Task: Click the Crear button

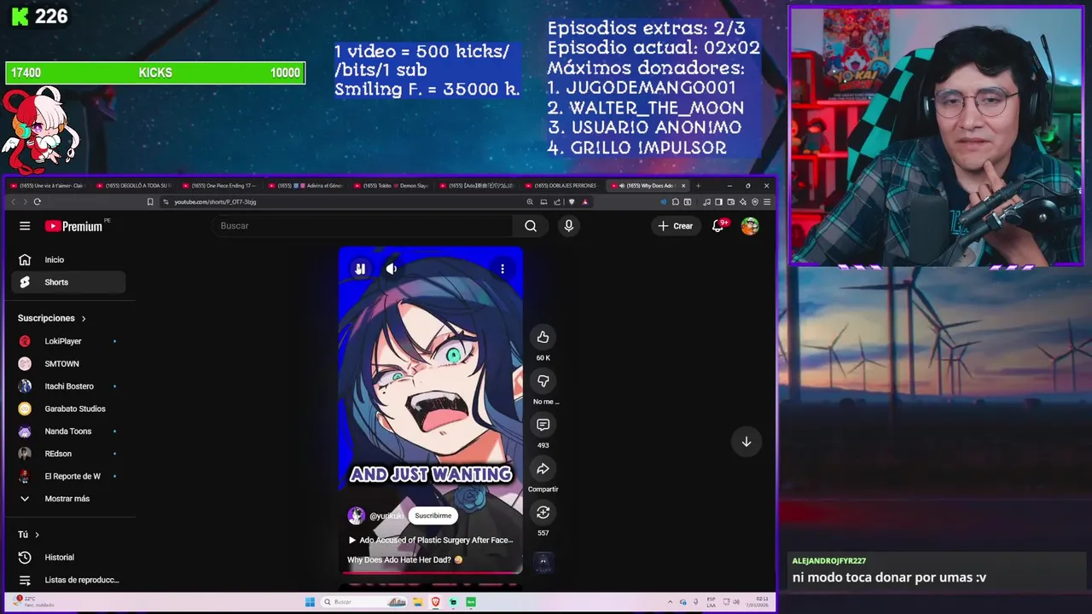Action: pos(675,226)
